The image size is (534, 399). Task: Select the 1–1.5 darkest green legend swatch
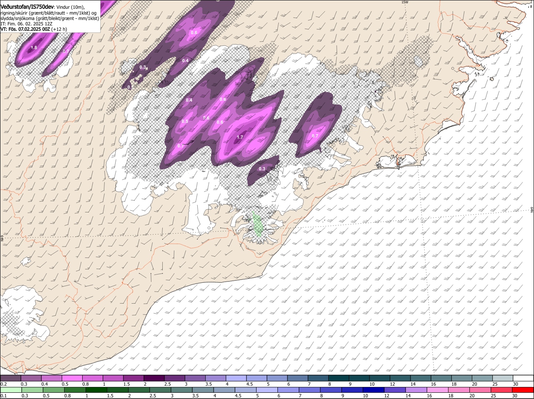96,390
